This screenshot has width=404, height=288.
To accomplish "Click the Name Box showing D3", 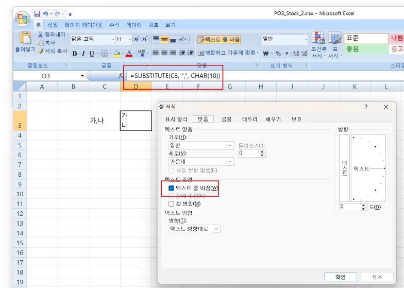I will tap(50, 76).
